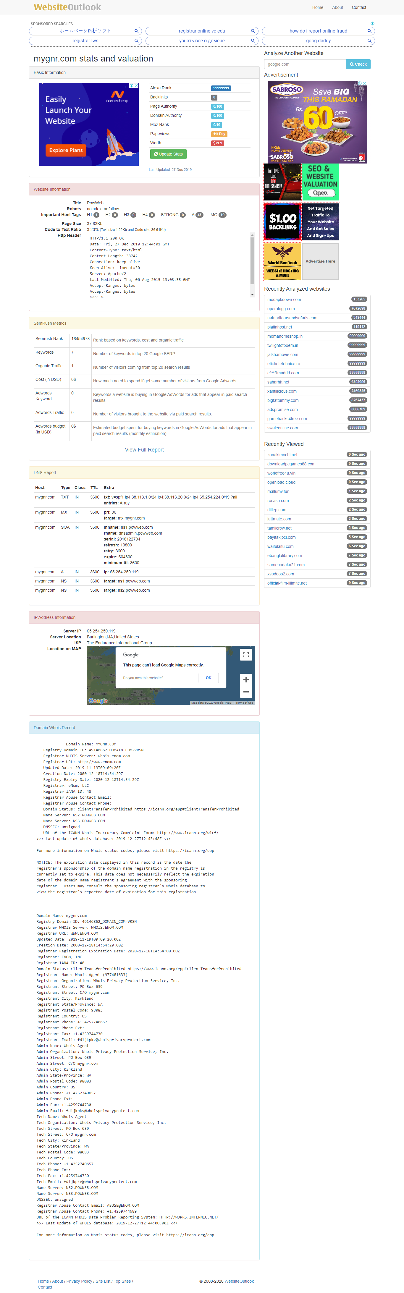Click the Semrush Rank value 16454978

80,339
